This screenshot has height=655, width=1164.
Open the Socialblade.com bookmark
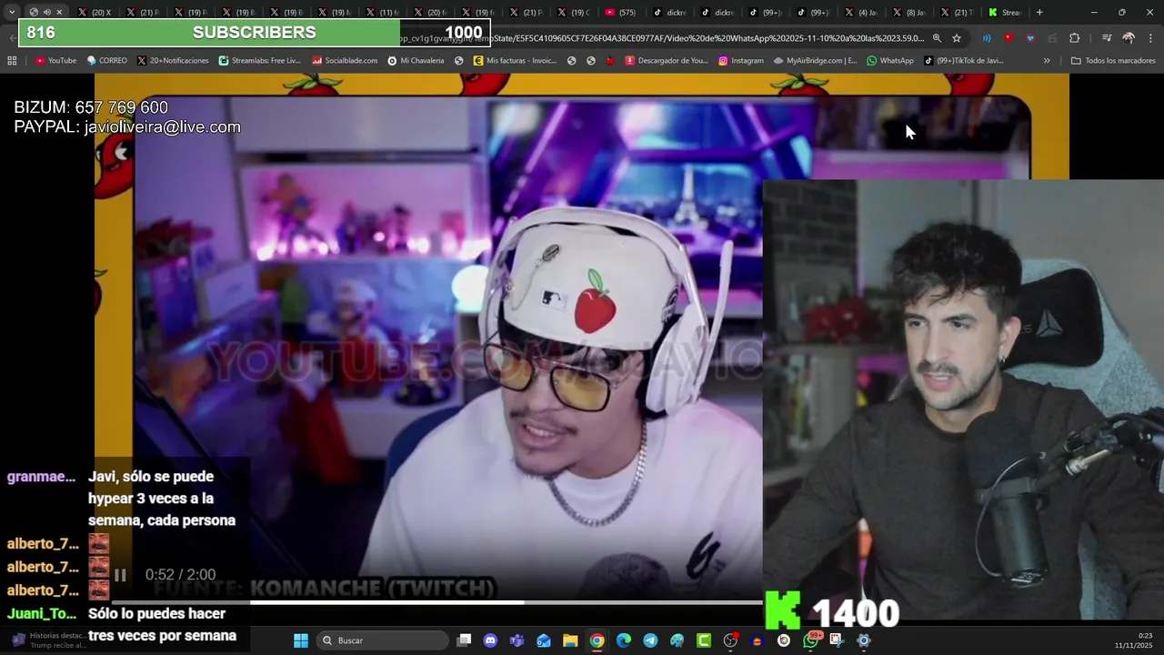(x=345, y=61)
